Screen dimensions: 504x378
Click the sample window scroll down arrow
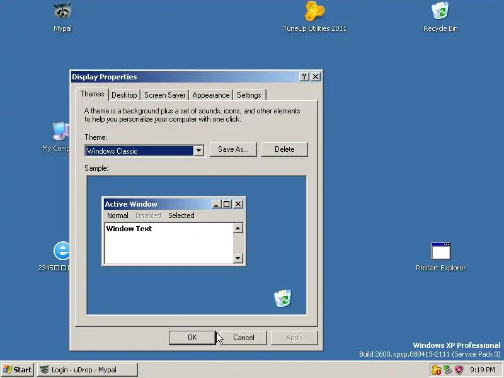238,258
